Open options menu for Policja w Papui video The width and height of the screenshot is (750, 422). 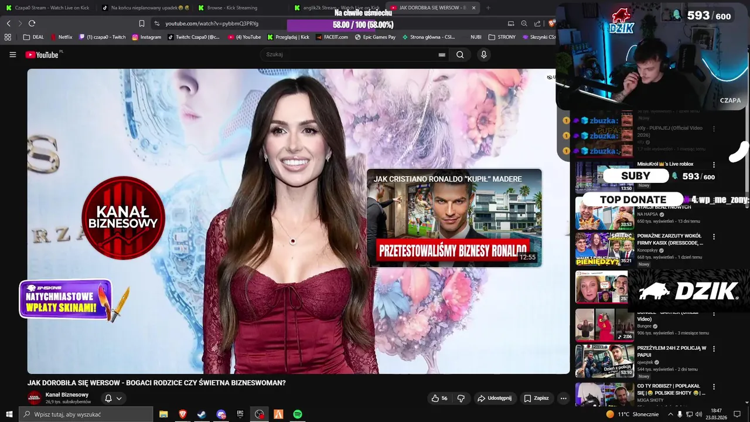(x=714, y=349)
